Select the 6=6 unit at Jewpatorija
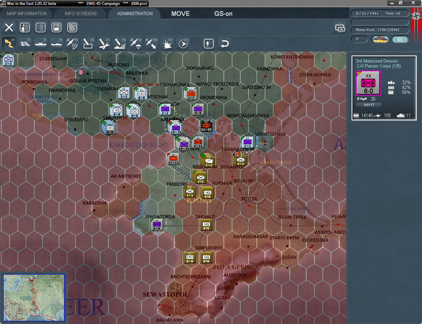Viewport: 422px width, 324px height. pos(157,225)
